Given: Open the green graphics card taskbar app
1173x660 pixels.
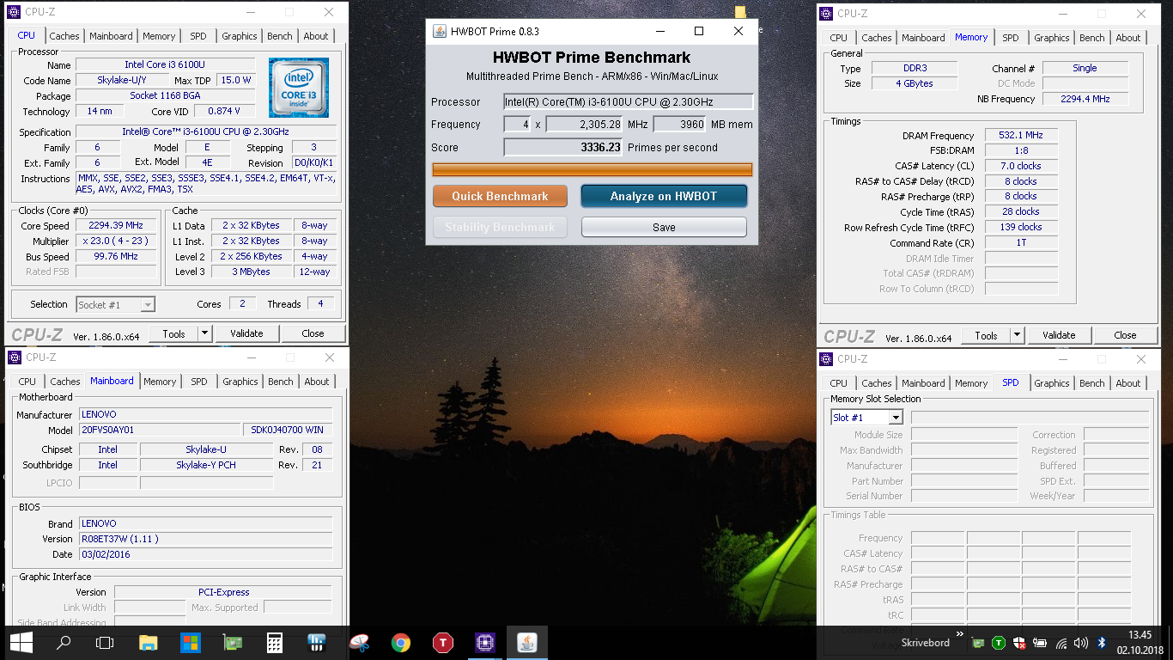Looking at the screenshot, I should pyautogui.click(x=232, y=642).
